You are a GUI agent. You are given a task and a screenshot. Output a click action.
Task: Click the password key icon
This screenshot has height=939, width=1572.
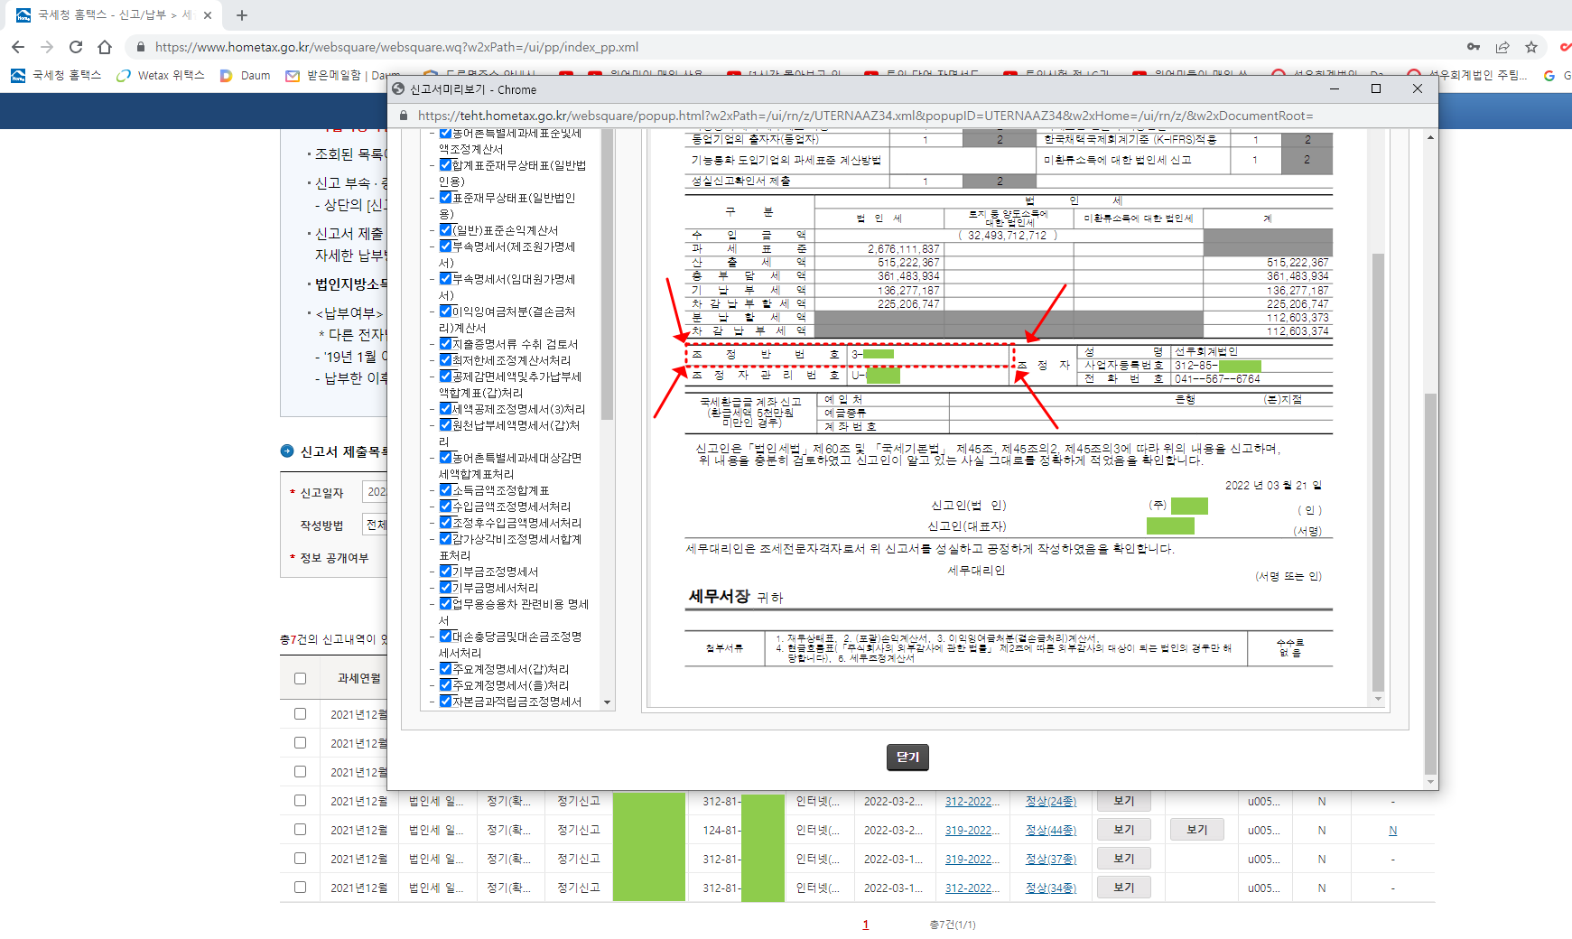[1474, 47]
